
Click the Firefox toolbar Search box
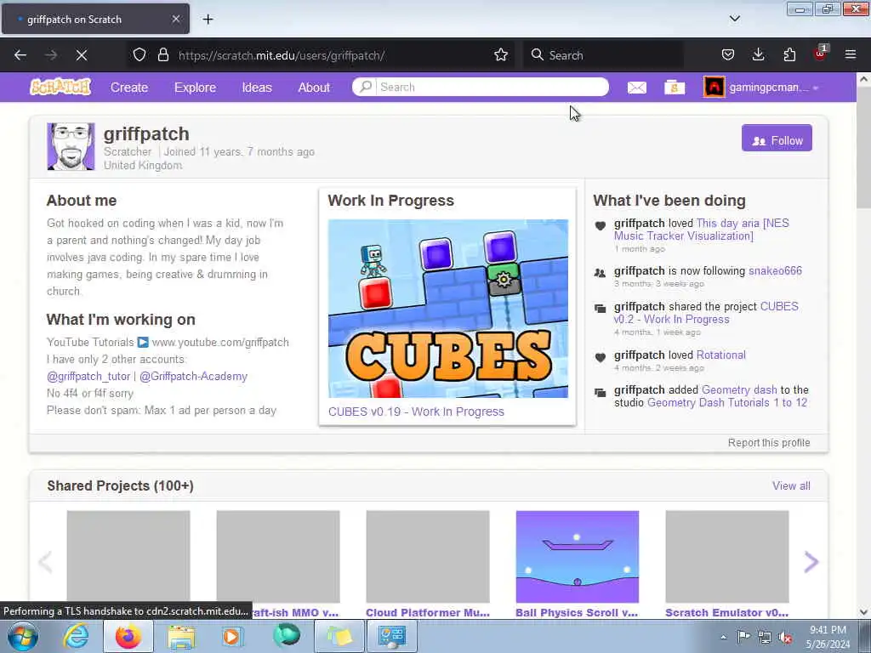603,55
